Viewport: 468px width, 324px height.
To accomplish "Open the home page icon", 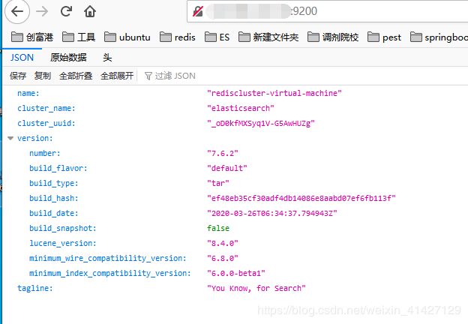I will pyautogui.click(x=90, y=11).
